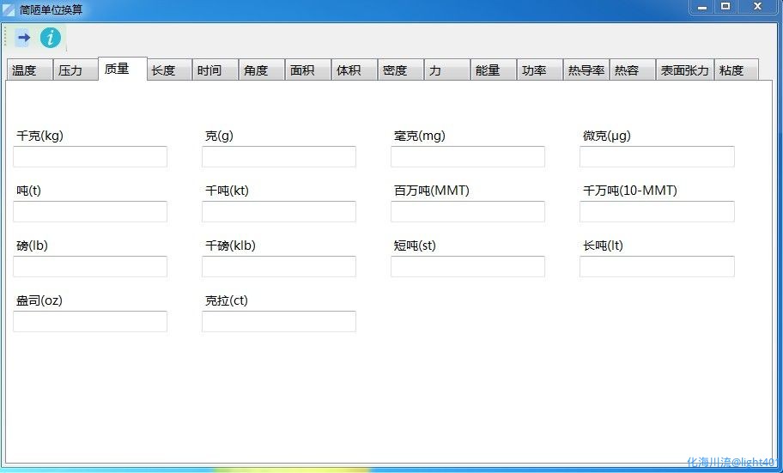The width and height of the screenshot is (783, 473).
Task: Minimize the 简陋单位换算 window
Action: (702, 7)
